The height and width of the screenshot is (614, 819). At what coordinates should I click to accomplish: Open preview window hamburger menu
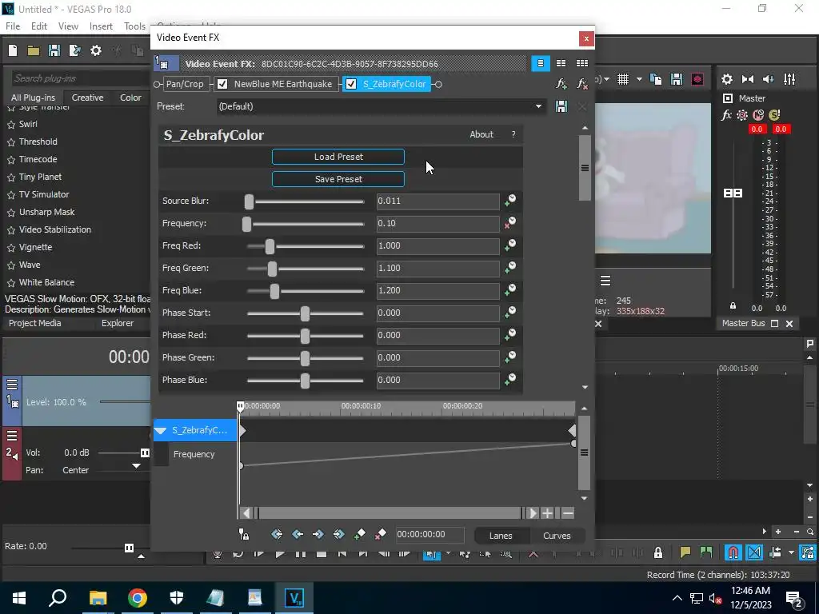click(605, 281)
